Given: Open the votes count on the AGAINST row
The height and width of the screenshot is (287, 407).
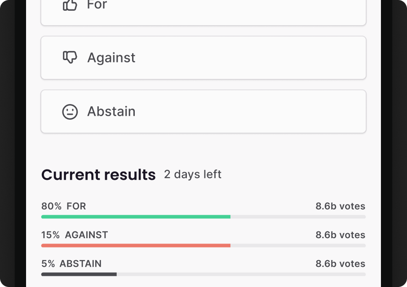Looking at the screenshot, I should click(340, 235).
